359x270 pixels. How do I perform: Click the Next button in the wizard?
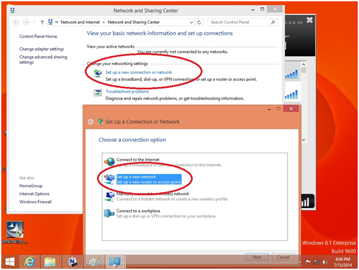pyautogui.click(x=257, y=257)
